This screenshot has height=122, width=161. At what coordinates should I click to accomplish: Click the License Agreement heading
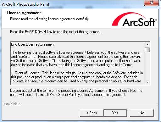coord(24,13)
